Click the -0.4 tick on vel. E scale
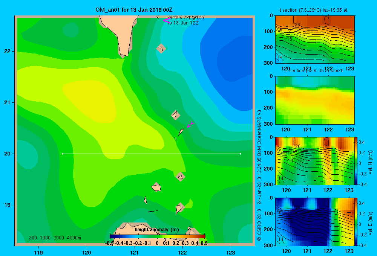Viewport: 377px width, 256px height. [x=362, y=245]
